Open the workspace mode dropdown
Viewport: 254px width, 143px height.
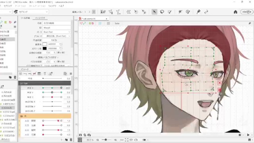click(x=31, y=12)
